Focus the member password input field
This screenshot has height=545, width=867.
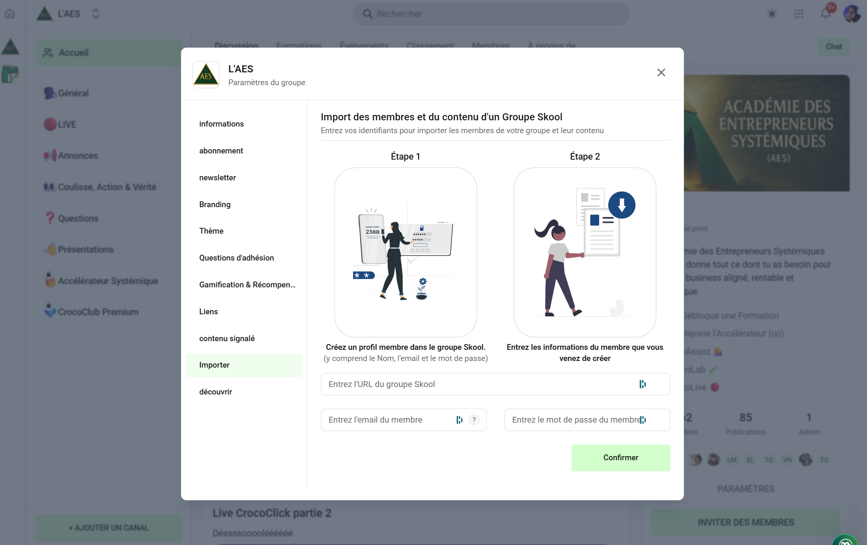click(x=587, y=420)
